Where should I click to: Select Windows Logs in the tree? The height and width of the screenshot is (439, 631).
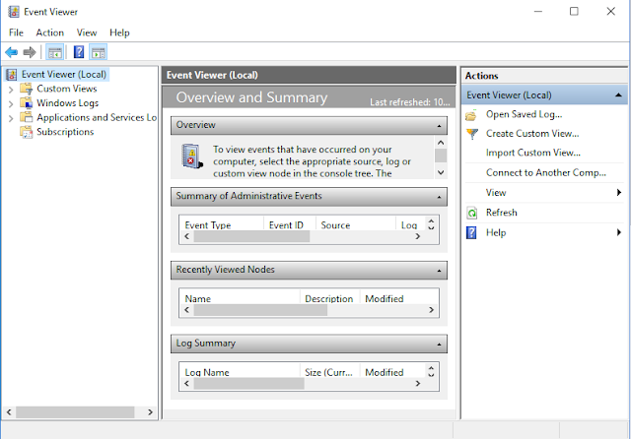pos(68,102)
